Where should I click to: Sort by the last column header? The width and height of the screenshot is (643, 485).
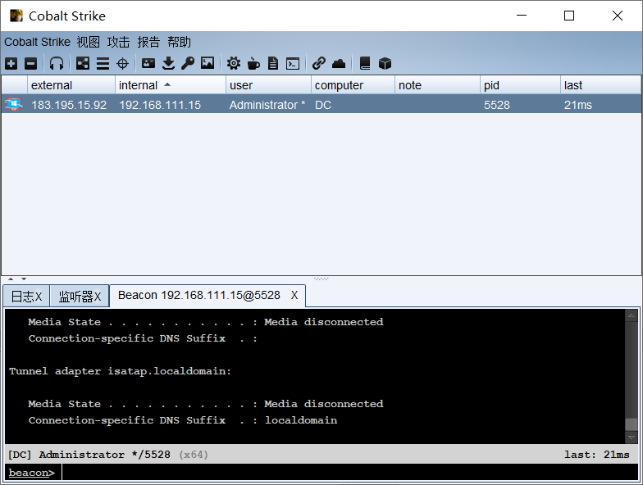pos(600,85)
